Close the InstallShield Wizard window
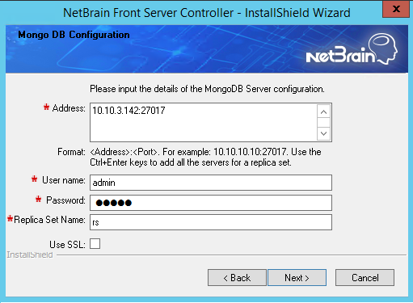 click(x=396, y=9)
